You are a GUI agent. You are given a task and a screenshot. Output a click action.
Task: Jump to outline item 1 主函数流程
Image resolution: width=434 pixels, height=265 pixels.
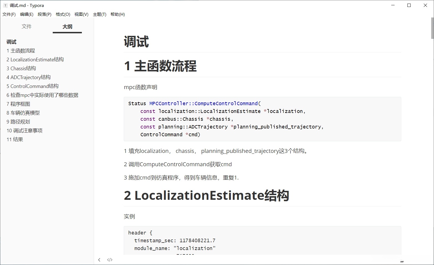(21, 51)
